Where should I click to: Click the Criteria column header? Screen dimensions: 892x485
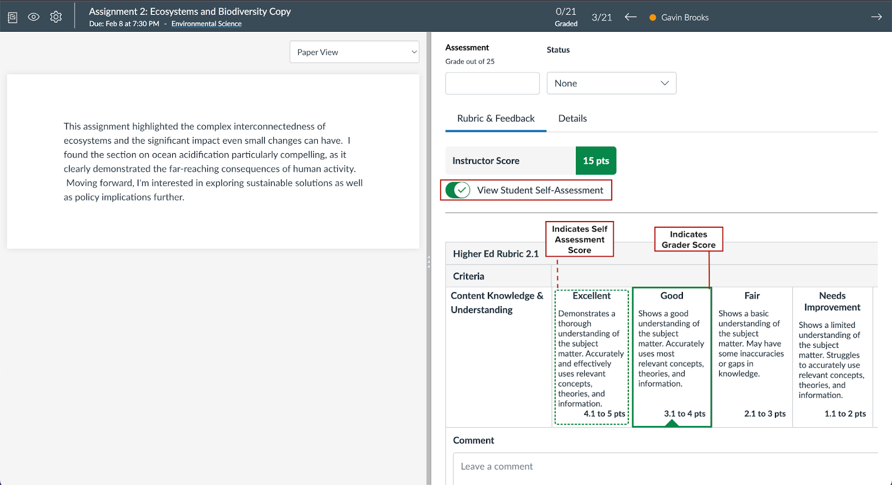click(x=468, y=276)
